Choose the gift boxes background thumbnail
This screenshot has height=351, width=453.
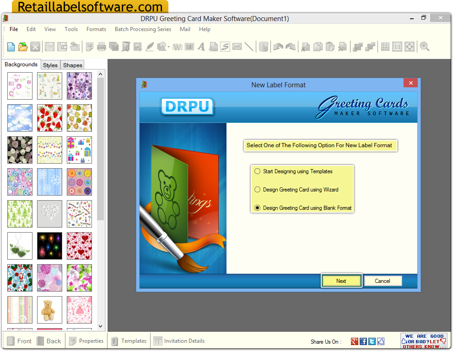80,150
